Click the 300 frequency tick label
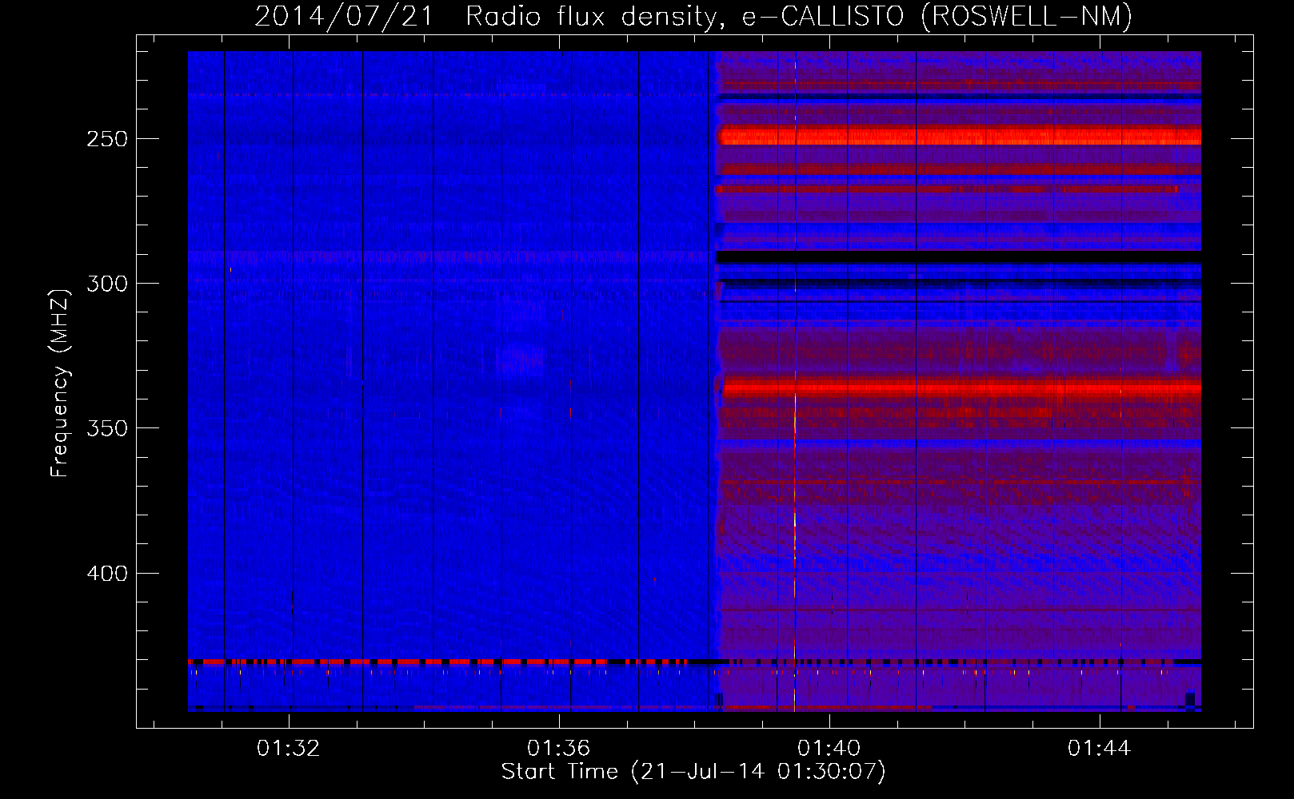The image size is (1294, 799). click(107, 284)
